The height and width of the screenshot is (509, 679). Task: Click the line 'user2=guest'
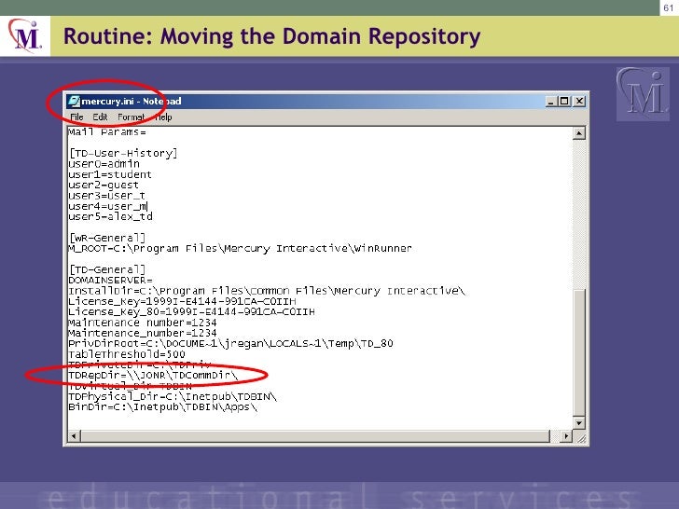104,185
